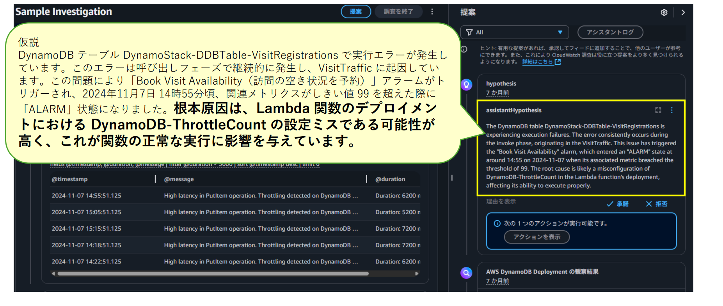
Task: Select the row with timestamp 2024-11-07 15:15:51.125
Action: pyautogui.click(x=235, y=228)
